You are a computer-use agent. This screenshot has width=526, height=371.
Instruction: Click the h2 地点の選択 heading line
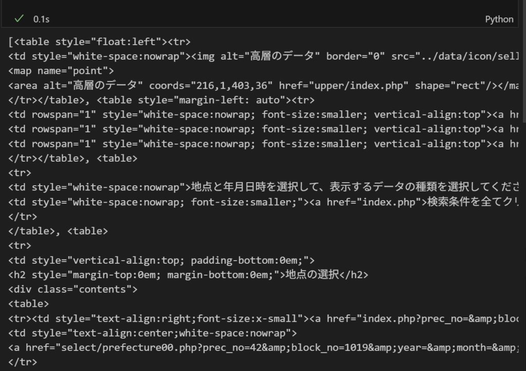[x=188, y=275]
